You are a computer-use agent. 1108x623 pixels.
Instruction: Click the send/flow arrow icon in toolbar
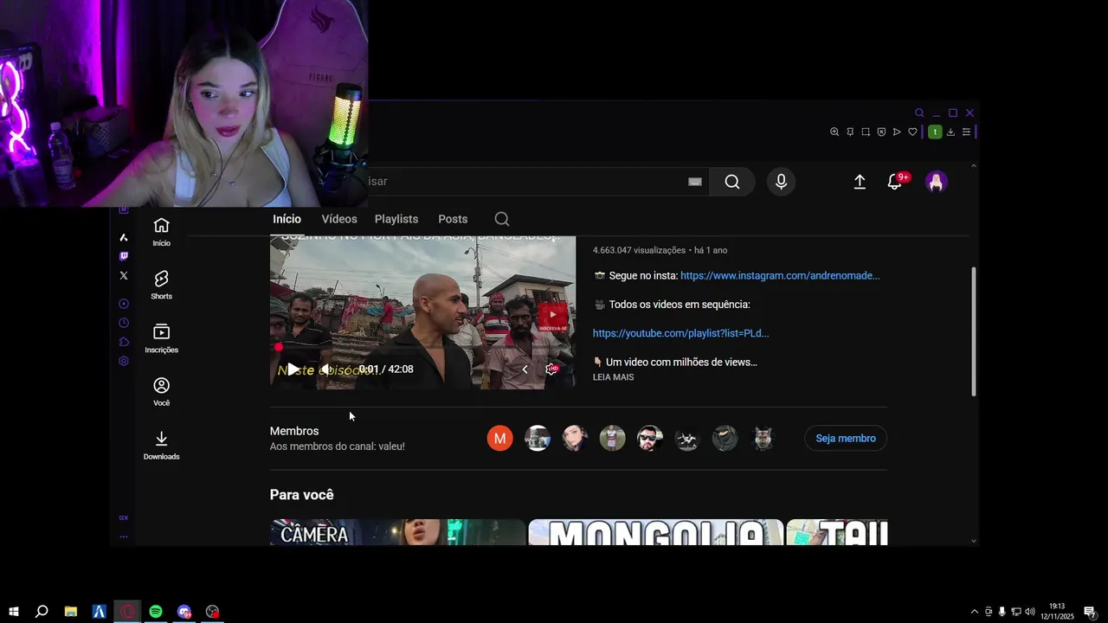897,132
